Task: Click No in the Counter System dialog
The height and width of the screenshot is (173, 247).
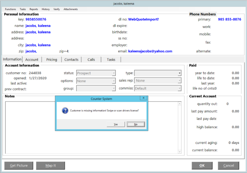Action: (136, 124)
